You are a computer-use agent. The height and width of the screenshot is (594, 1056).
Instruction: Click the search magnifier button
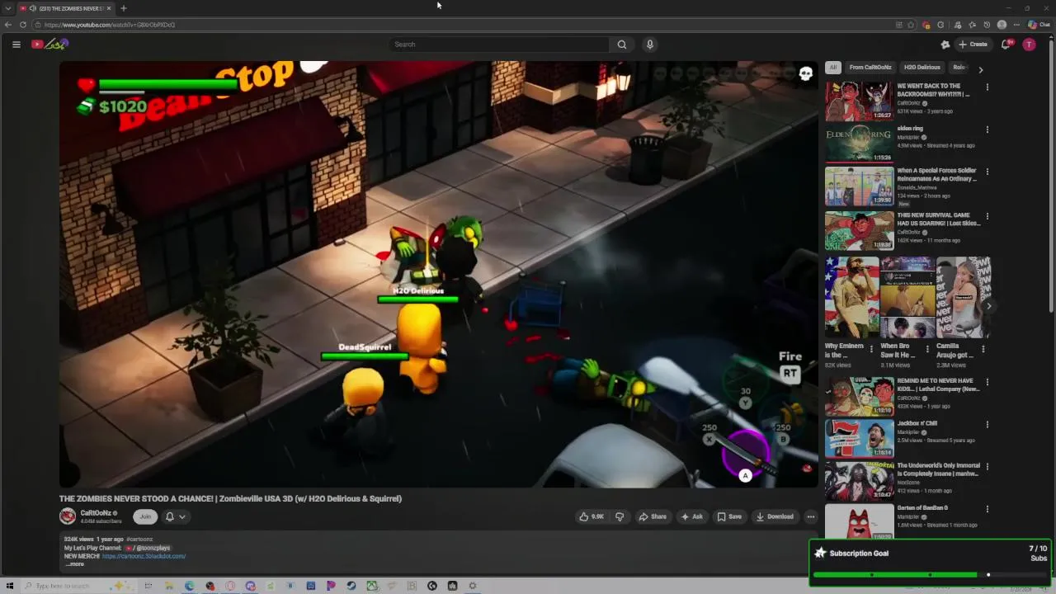(622, 45)
